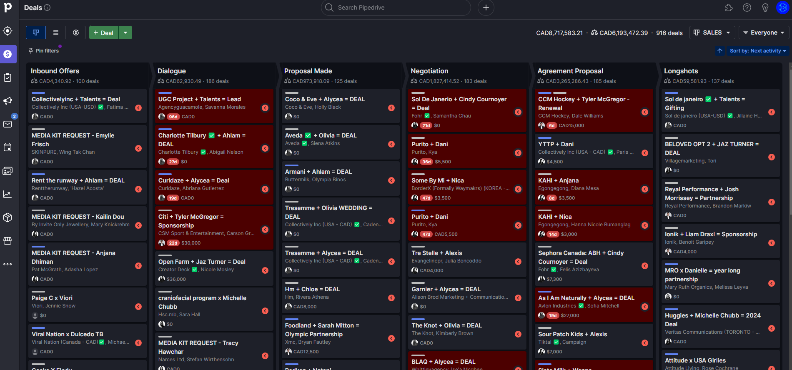Open activity icon on Ionik + Liam Draxl card
The width and height of the screenshot is (792, 370).
pos(772,243)
